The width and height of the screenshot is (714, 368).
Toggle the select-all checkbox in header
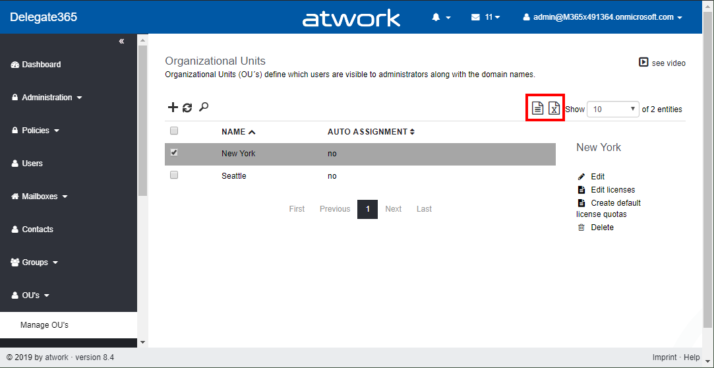[174, 131]
